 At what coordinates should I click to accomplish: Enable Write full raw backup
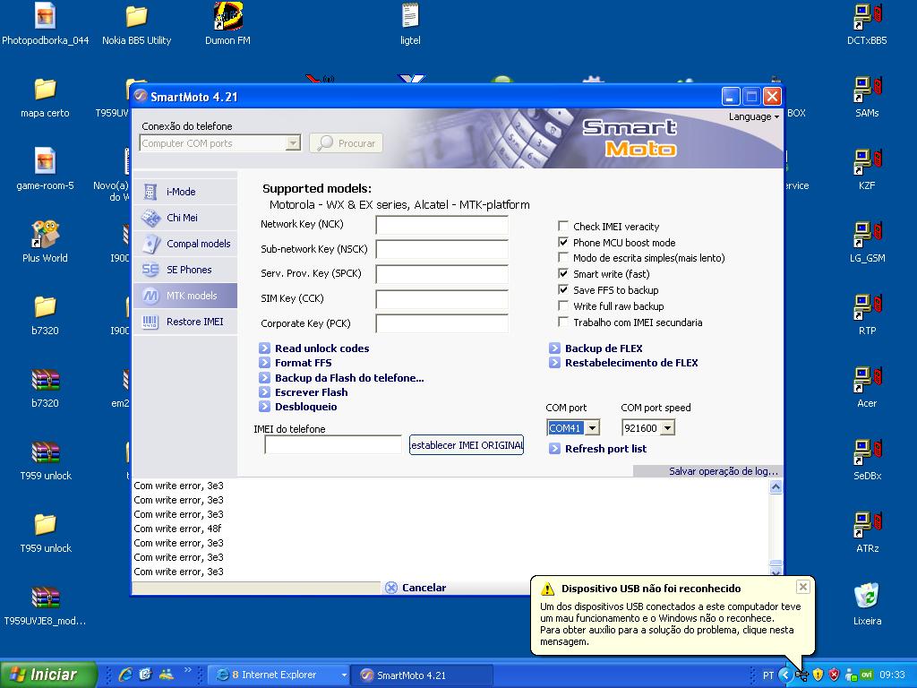pos(563,305)
